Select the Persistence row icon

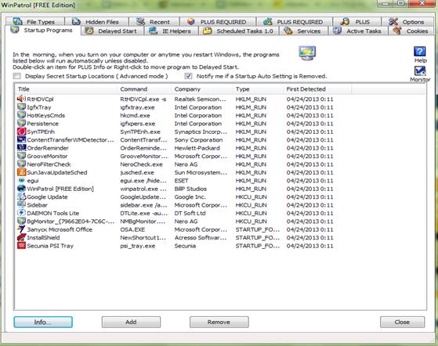(x=21, y=124)
